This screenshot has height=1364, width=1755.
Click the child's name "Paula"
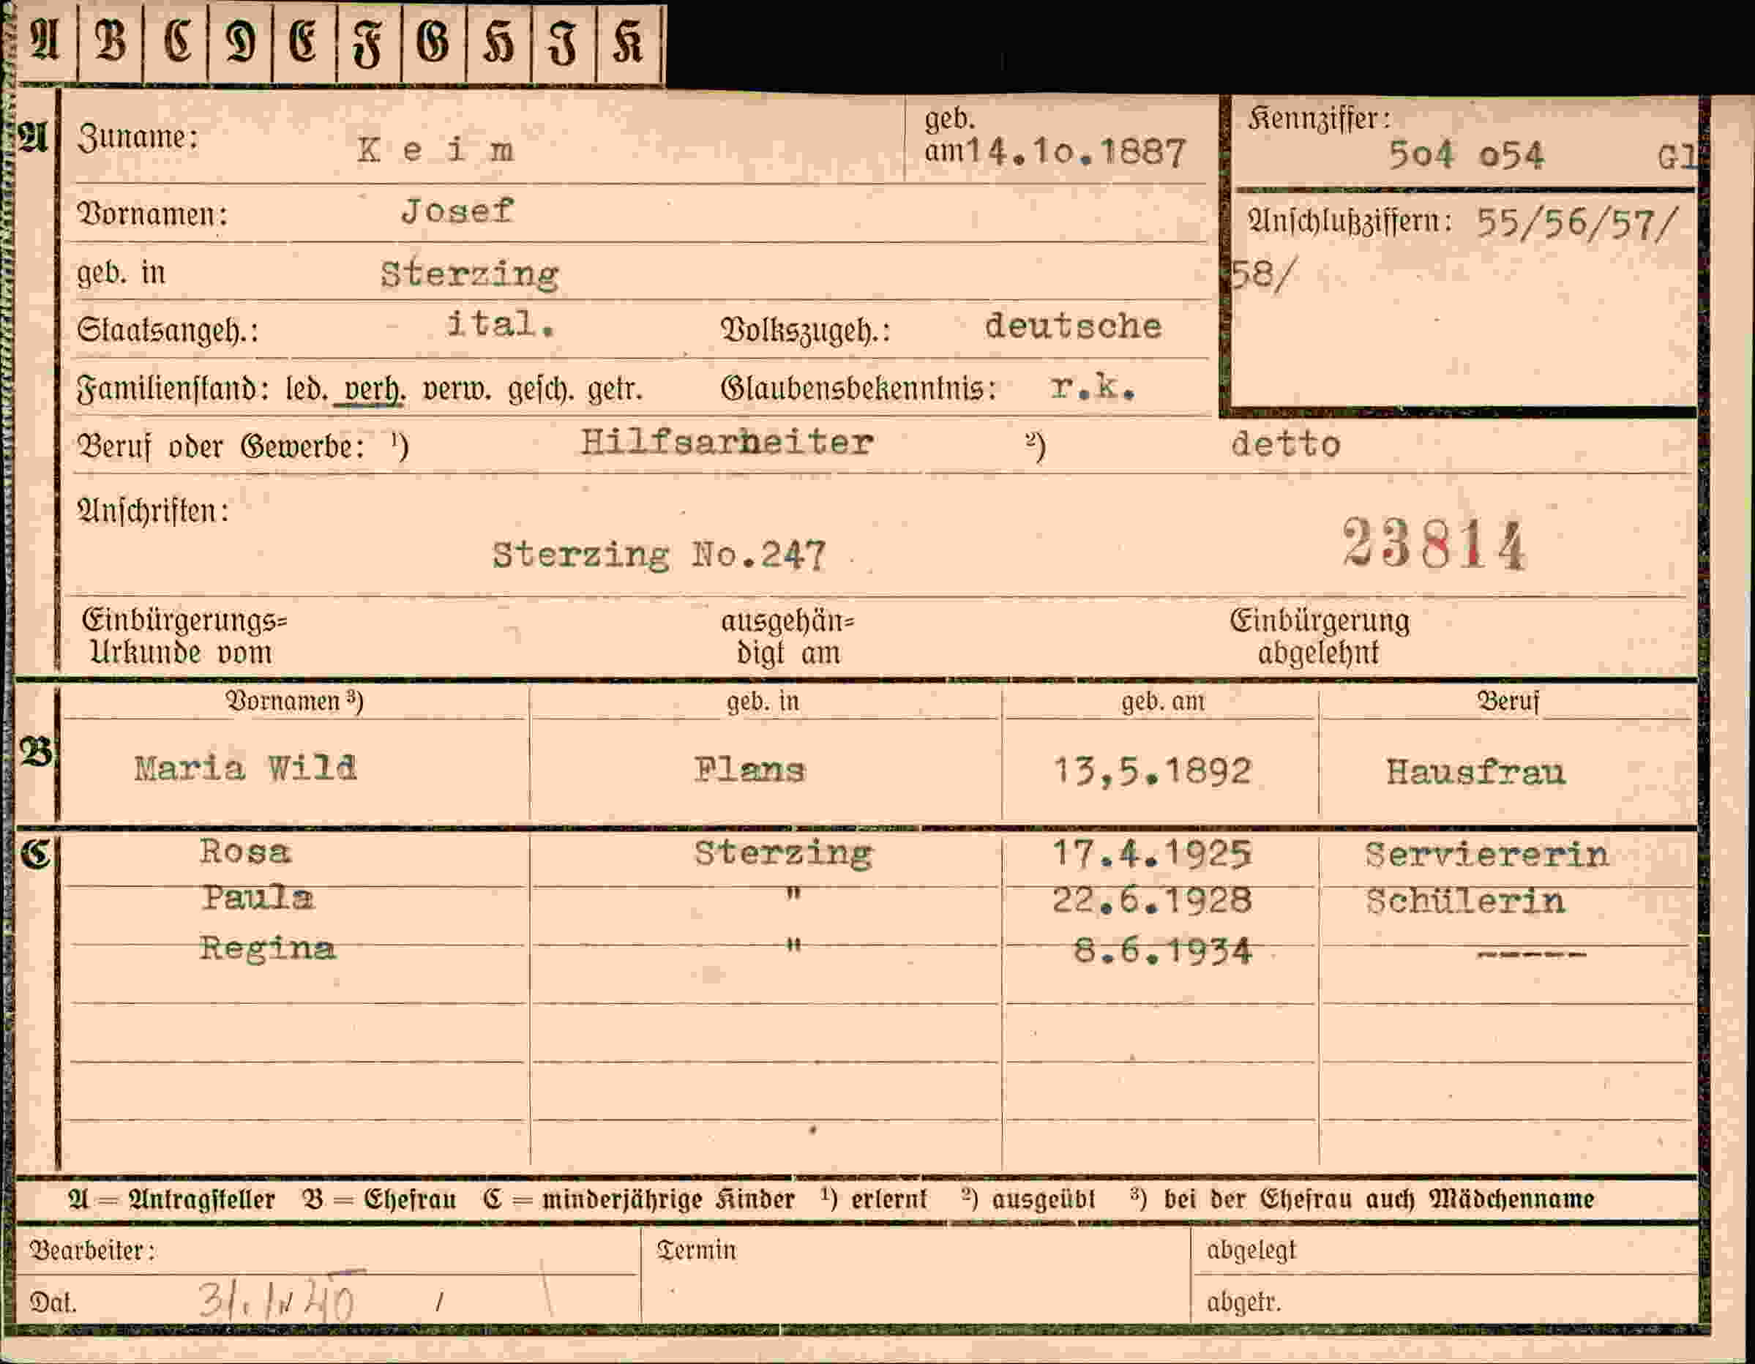click(x=257, y=898)
